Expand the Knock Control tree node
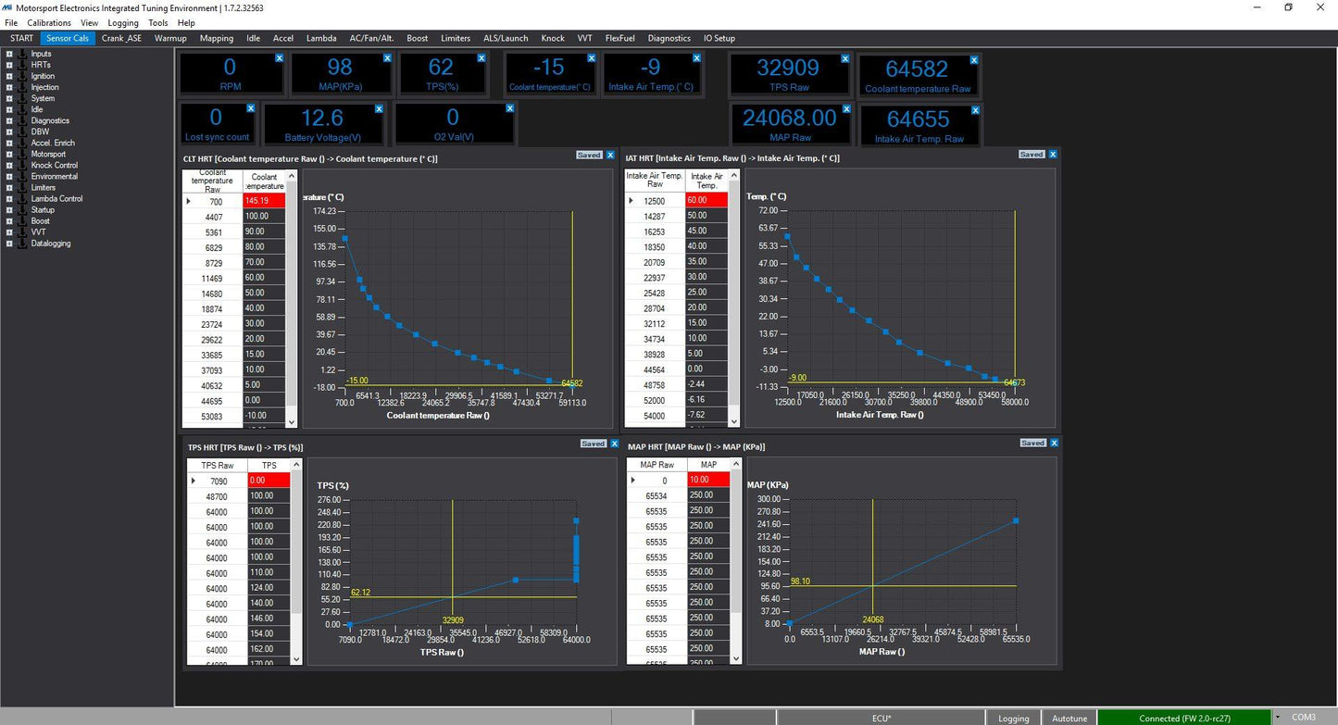The width and height of the screenshot is (1338, 725). (x=8, y=165)
